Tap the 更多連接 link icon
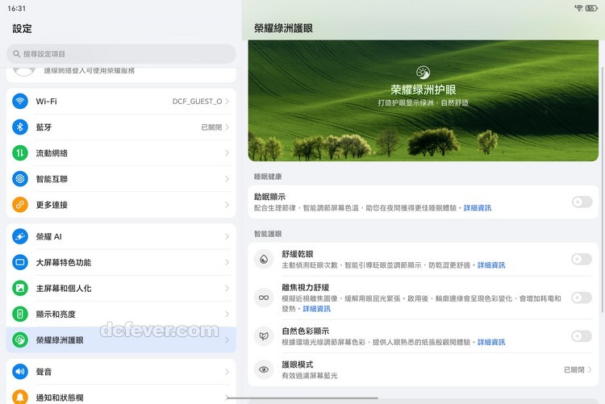Screen dimensions: 605x404 click(20, 205)
